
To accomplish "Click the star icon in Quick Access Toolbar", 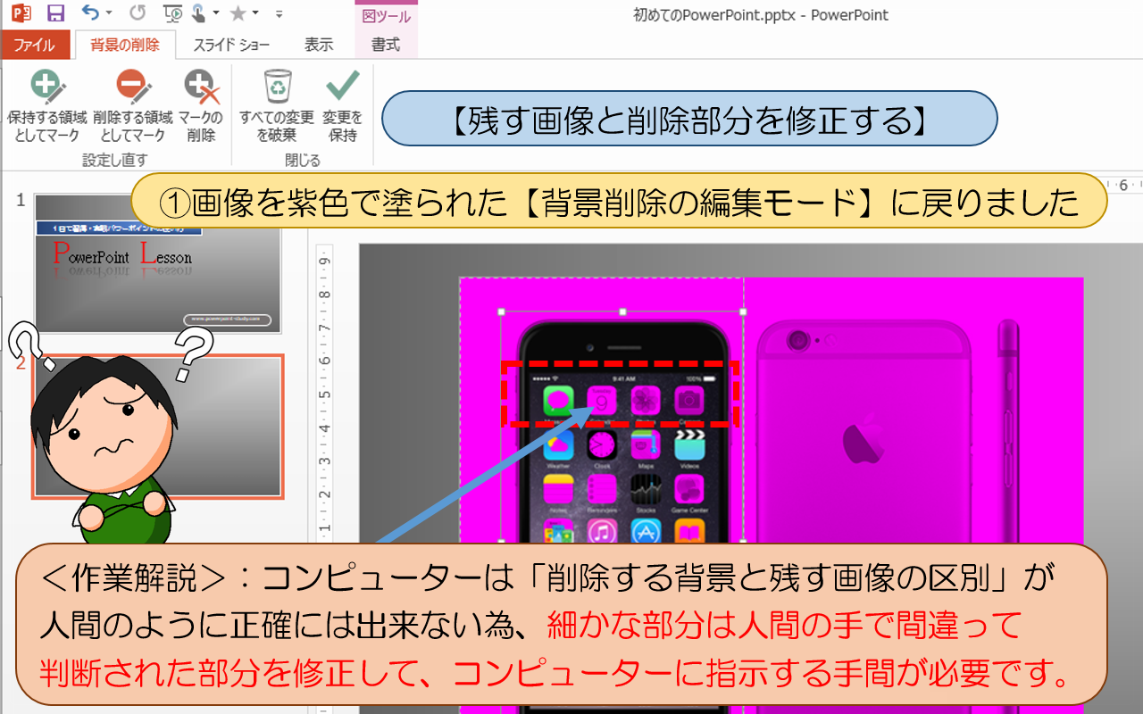I will click(x=238, y=13).
